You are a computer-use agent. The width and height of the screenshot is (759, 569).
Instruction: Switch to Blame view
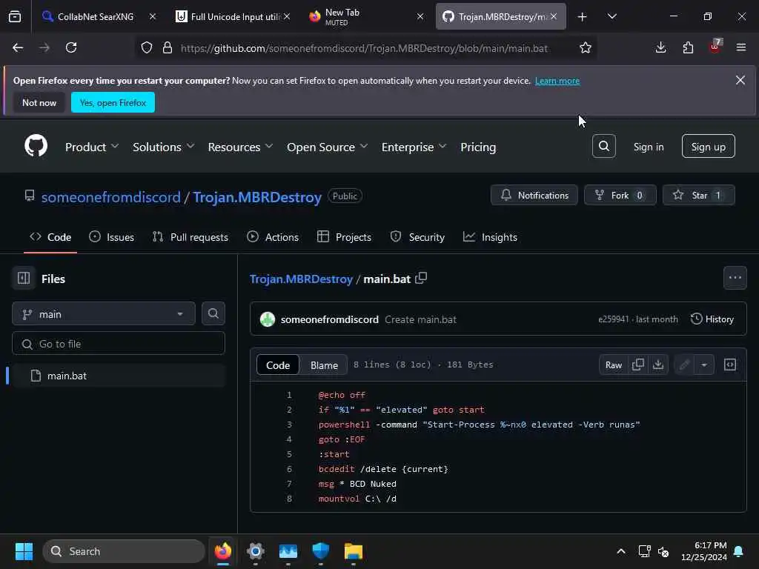click(324, 365)
